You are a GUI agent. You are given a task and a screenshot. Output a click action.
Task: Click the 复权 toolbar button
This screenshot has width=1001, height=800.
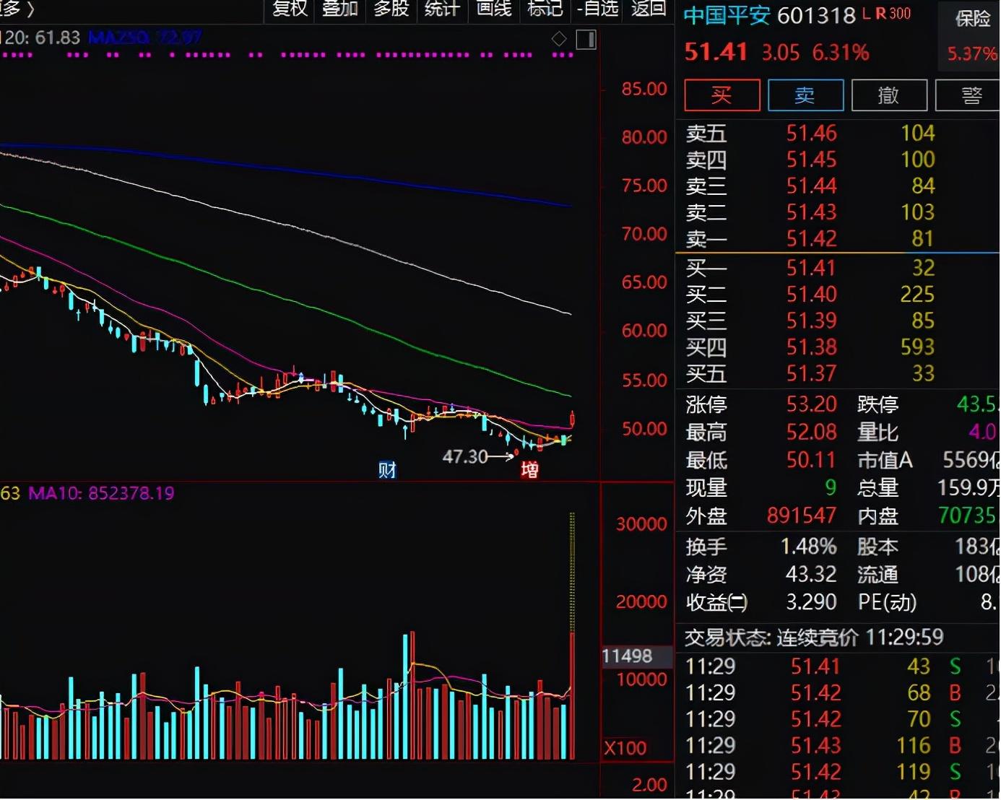click(x=290, y=9)
